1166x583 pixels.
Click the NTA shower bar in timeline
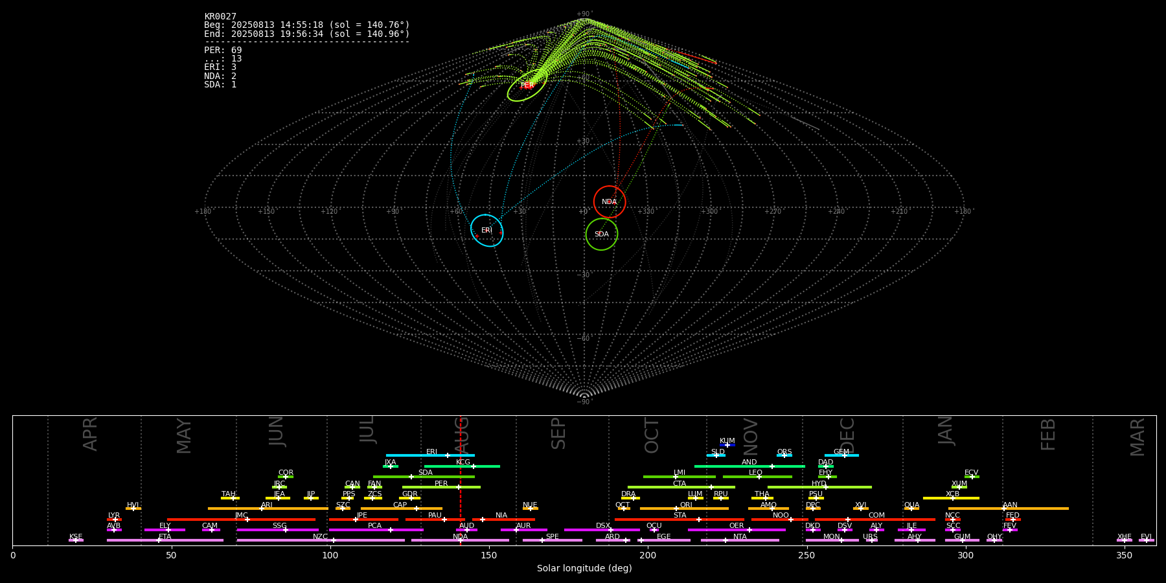coord(740,540)
